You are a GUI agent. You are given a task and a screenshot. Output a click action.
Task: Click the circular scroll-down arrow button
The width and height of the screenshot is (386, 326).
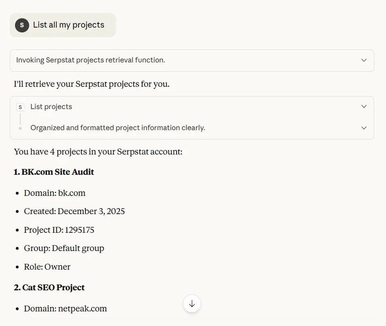pyautogui.click(x=192, y=303)
